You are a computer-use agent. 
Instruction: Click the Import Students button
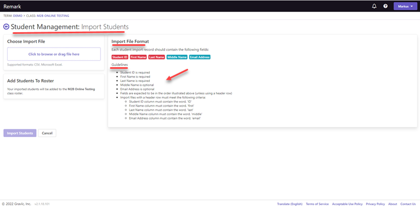20,133
